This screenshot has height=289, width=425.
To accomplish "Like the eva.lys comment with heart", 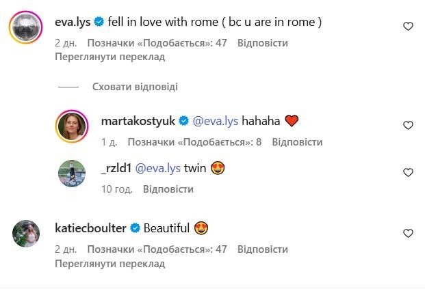I will (408, 27).
